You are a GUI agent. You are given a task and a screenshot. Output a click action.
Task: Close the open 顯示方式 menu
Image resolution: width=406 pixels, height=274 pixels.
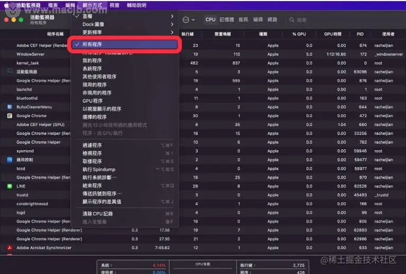(x=92, y=5)
